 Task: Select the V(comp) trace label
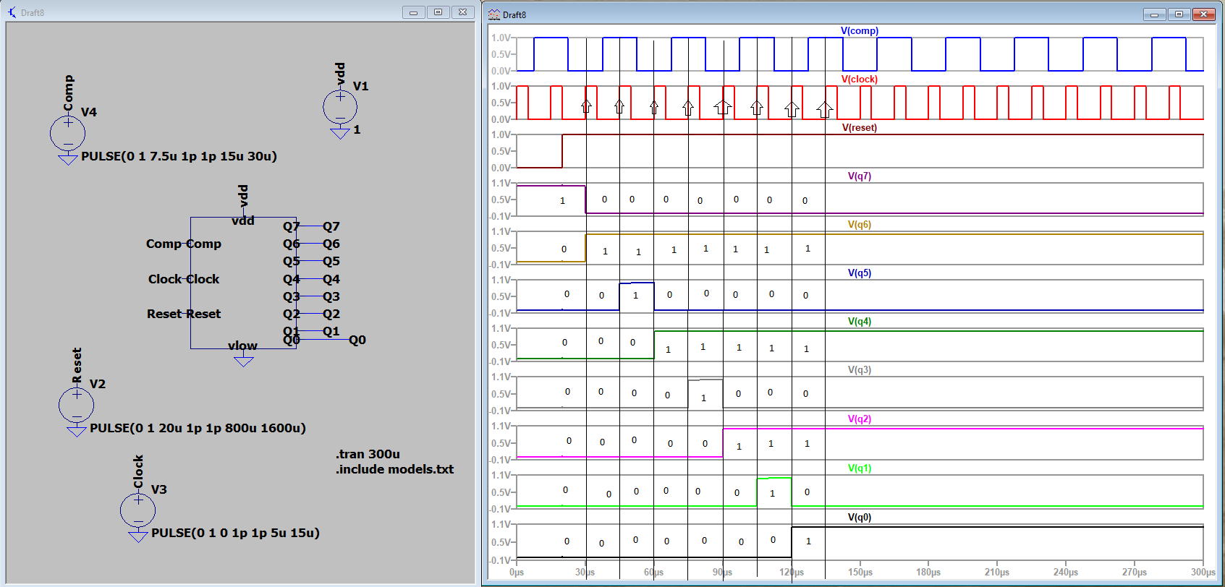click(859, 31)
